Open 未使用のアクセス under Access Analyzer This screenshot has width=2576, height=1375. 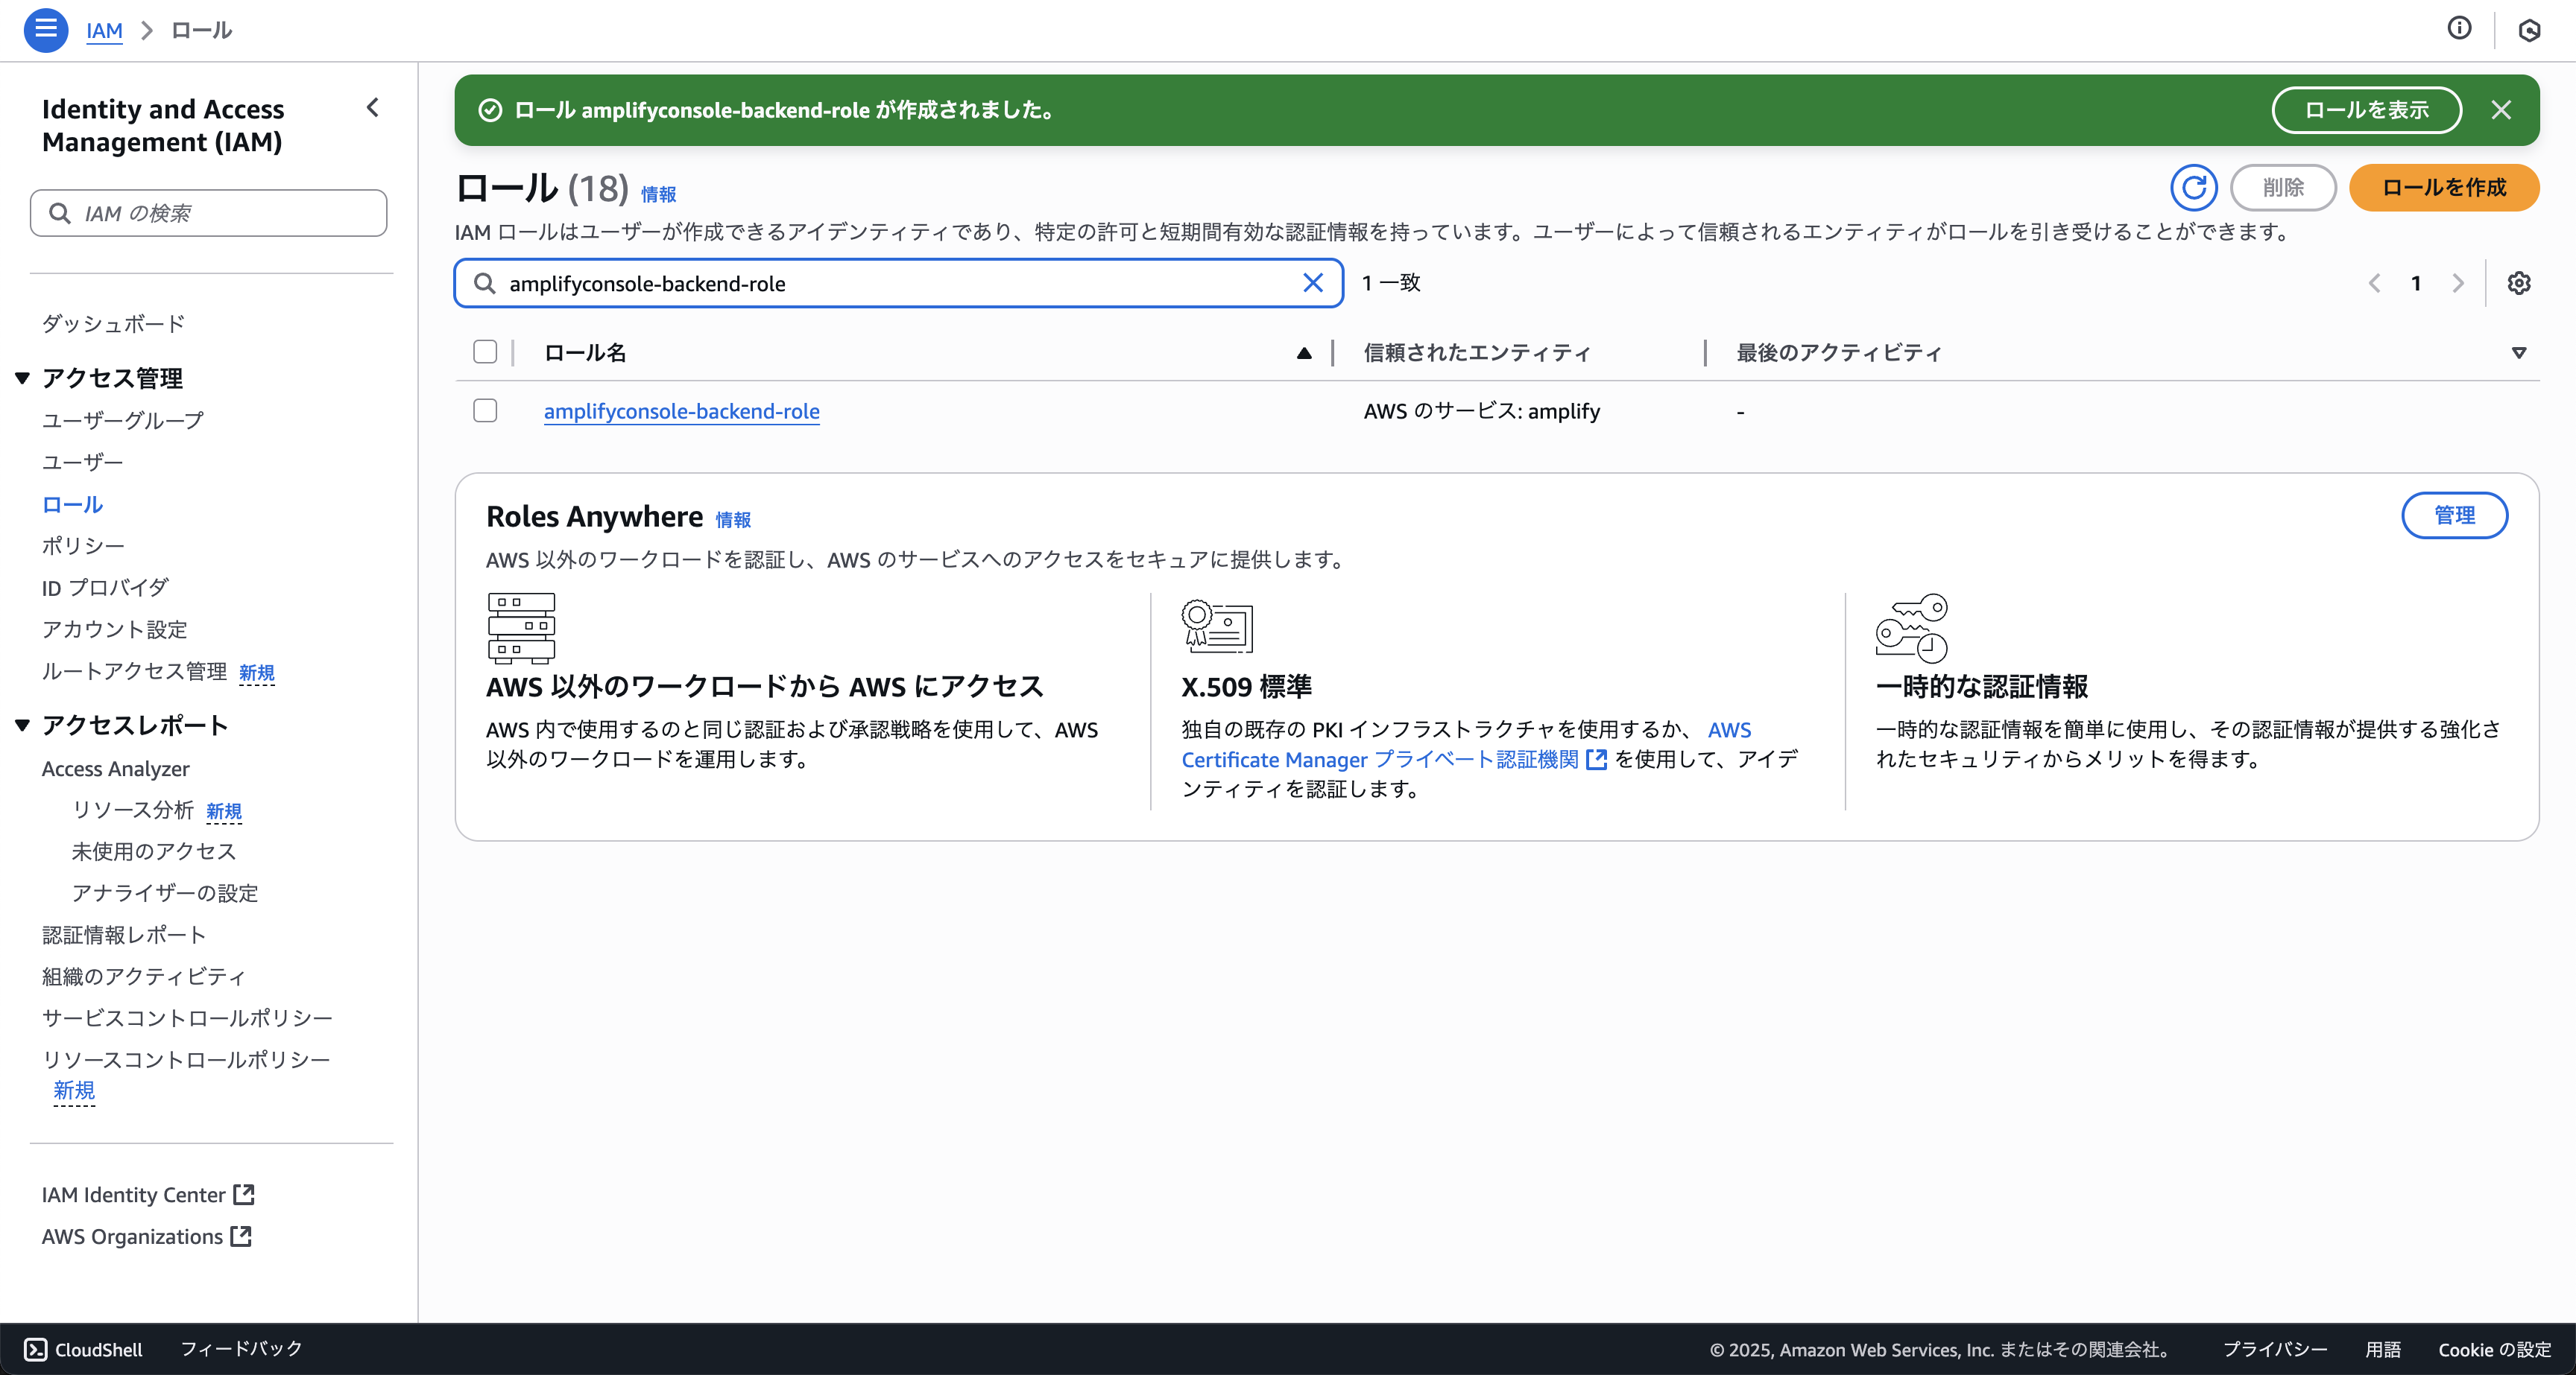(154, 851)
